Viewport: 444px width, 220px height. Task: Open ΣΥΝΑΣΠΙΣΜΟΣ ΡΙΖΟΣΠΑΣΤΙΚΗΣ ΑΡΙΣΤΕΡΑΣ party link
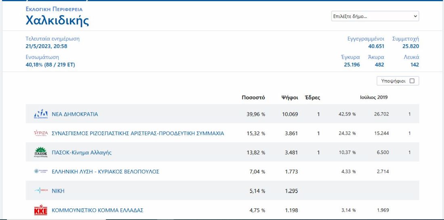click(138, 134)
